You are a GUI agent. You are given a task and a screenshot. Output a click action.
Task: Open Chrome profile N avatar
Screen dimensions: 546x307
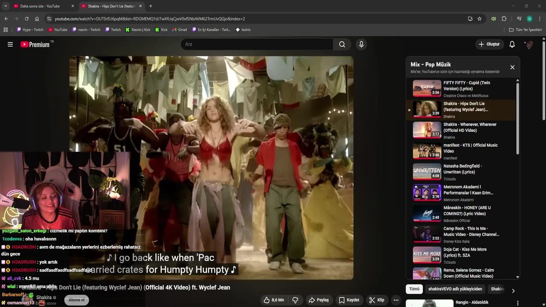(x=529, y=19)
